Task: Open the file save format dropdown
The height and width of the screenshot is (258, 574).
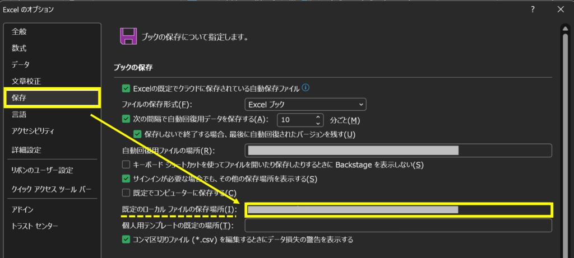Action: [305, 104]
